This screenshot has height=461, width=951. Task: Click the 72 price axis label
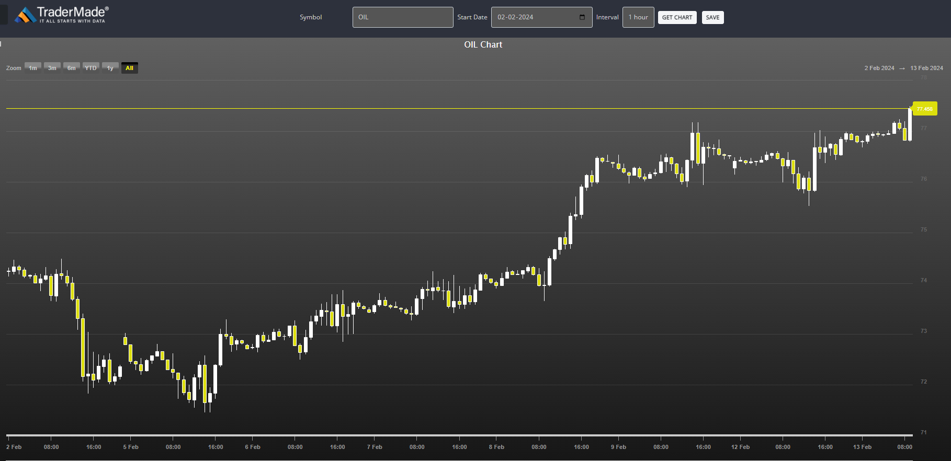coord(924,382)
